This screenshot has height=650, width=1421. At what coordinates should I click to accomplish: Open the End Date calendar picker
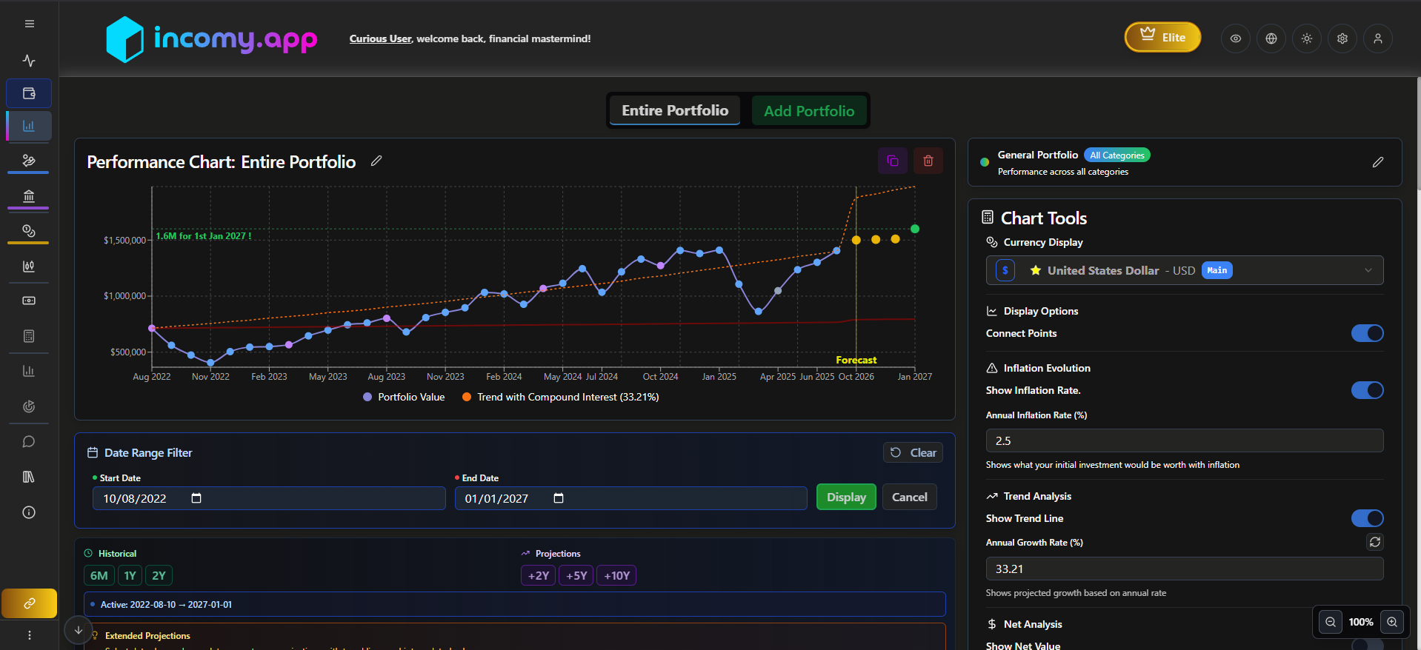point(559,498)
